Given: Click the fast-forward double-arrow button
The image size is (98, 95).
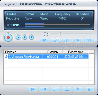Looking at the screenshot, I should 33,89.
